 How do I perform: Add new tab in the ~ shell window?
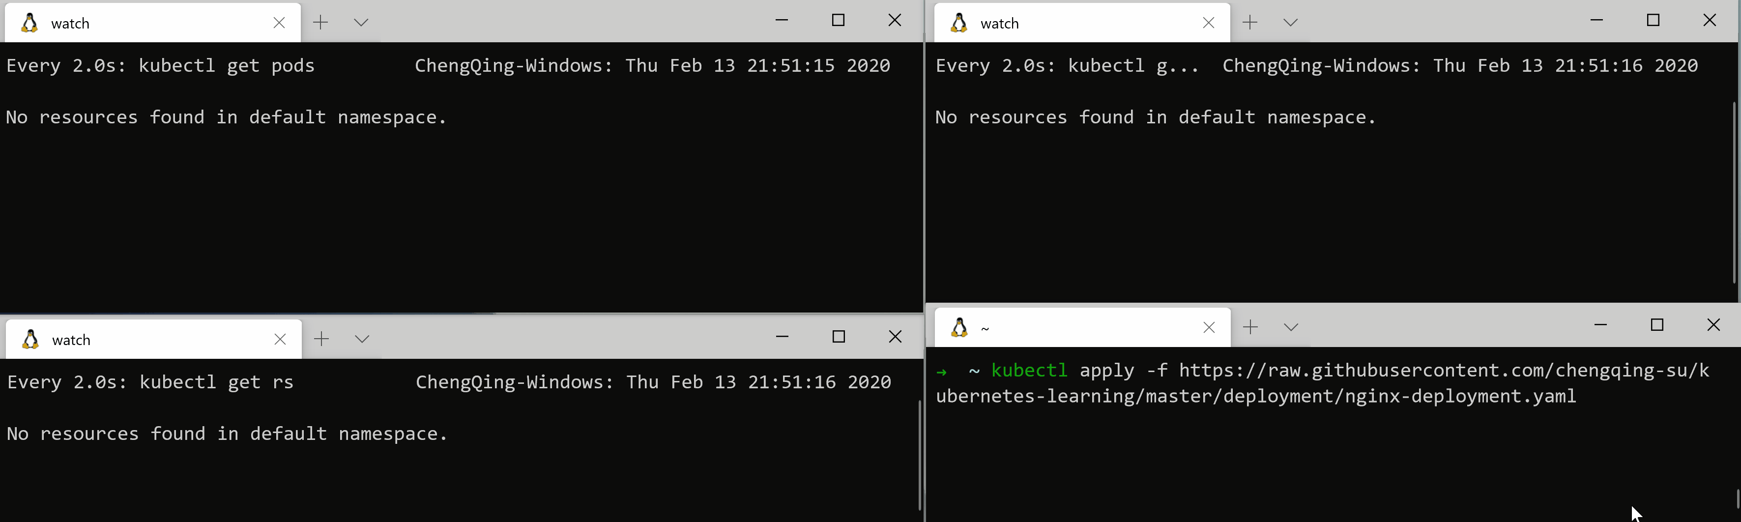pos(1250,327)
